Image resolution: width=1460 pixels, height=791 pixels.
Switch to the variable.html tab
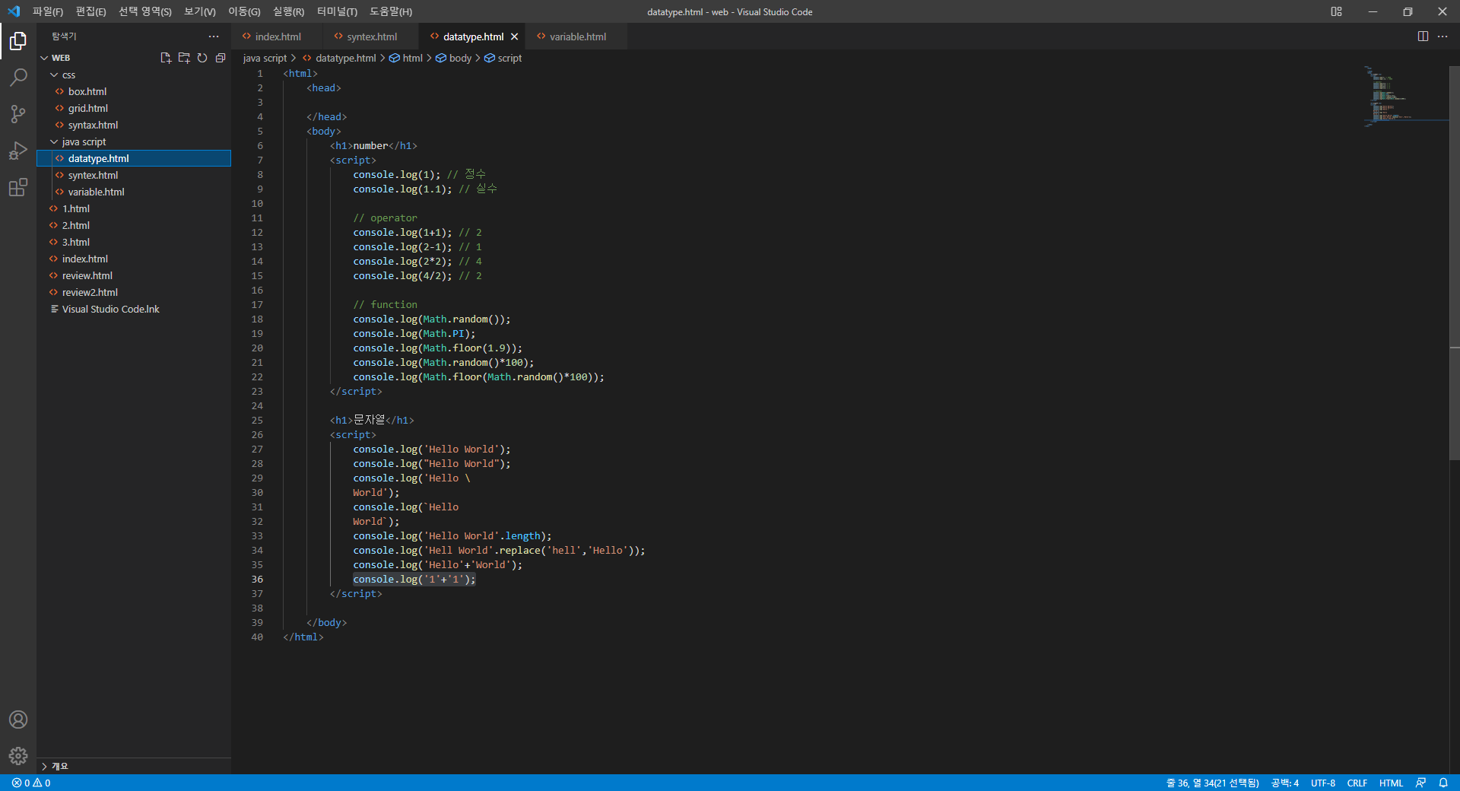click(x=576, y=37)
